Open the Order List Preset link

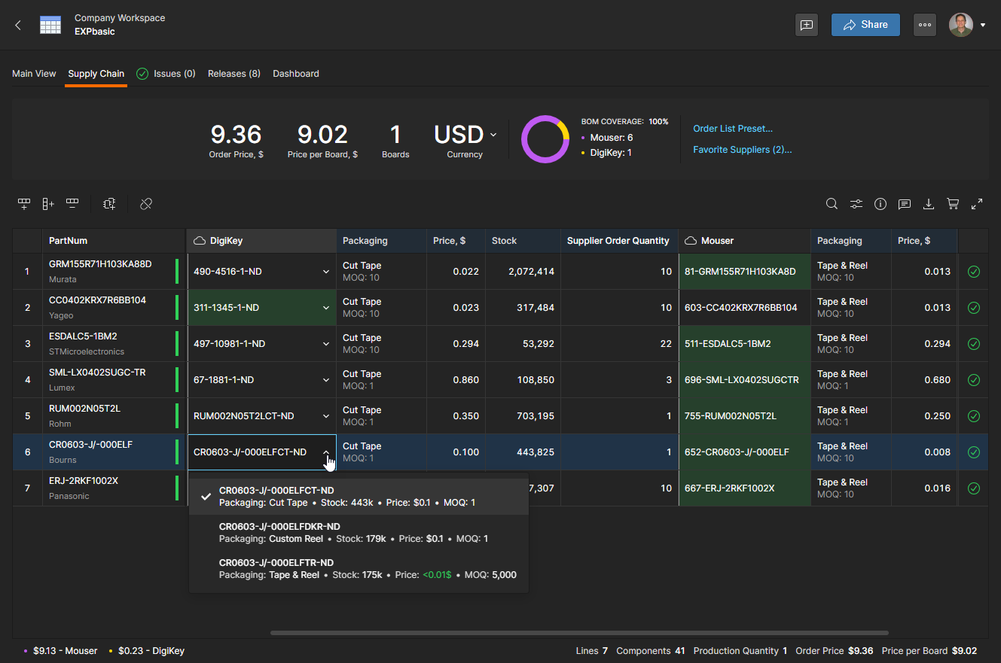[732, 129]
